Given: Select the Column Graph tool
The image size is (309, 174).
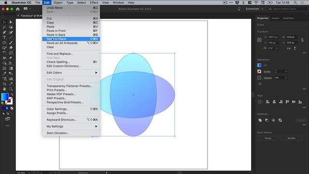Looking at the screenshot, I should 11,79.
